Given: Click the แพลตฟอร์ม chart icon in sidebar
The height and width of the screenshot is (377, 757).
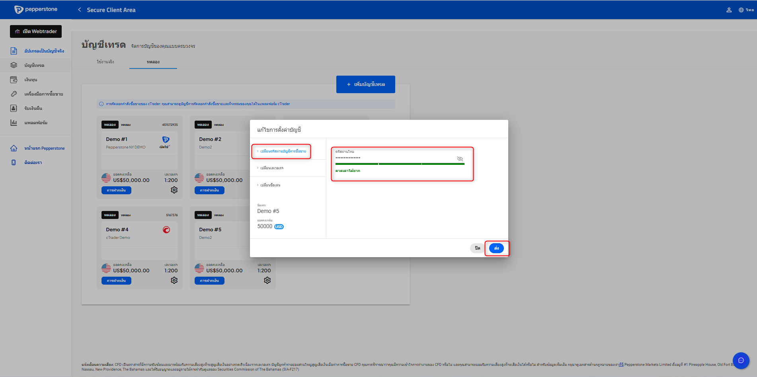Looking at the screenshot, I should pos(14,123).
